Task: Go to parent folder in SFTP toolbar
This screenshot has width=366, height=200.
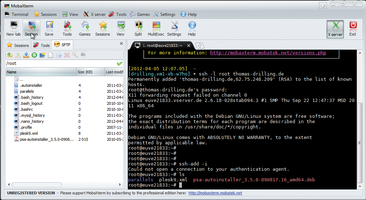Action: [x=10, y=55]
